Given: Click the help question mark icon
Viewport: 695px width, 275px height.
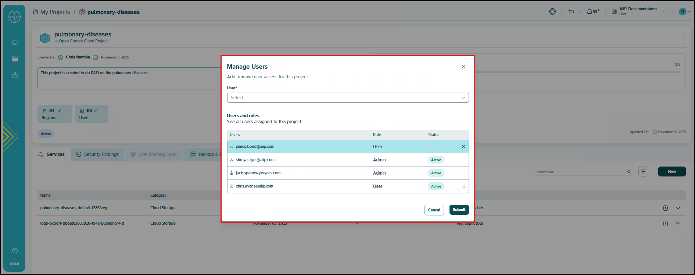Looking at the screenshot, I should (15, 251).
